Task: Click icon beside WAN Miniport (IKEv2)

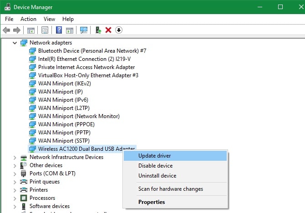Action: coord(32,84)
